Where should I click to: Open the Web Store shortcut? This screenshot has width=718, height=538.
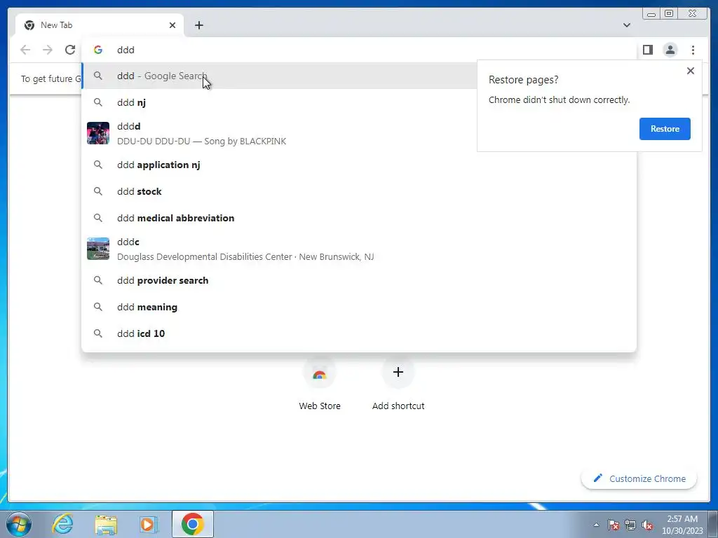coord(320,383)
